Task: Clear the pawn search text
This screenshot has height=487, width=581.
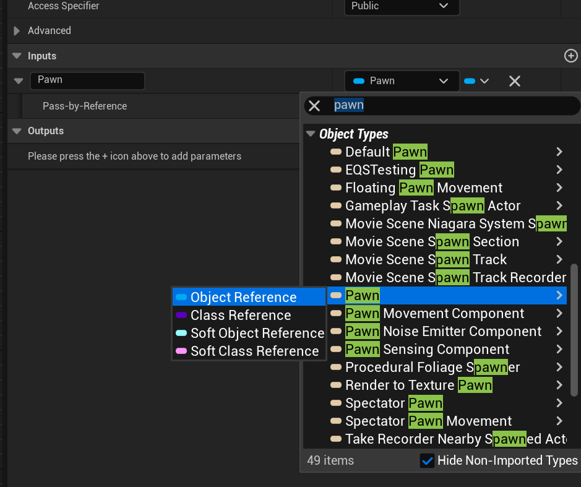Action: point(314,106)
